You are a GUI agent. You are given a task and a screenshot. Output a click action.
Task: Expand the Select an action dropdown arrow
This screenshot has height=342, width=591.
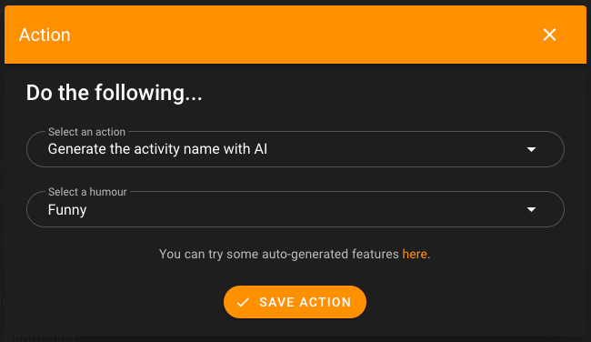click(531, 149)
